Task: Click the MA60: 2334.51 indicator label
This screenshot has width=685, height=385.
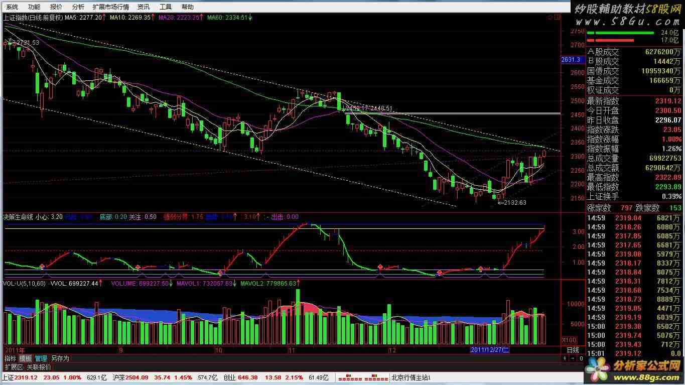Action: (229, 17)
